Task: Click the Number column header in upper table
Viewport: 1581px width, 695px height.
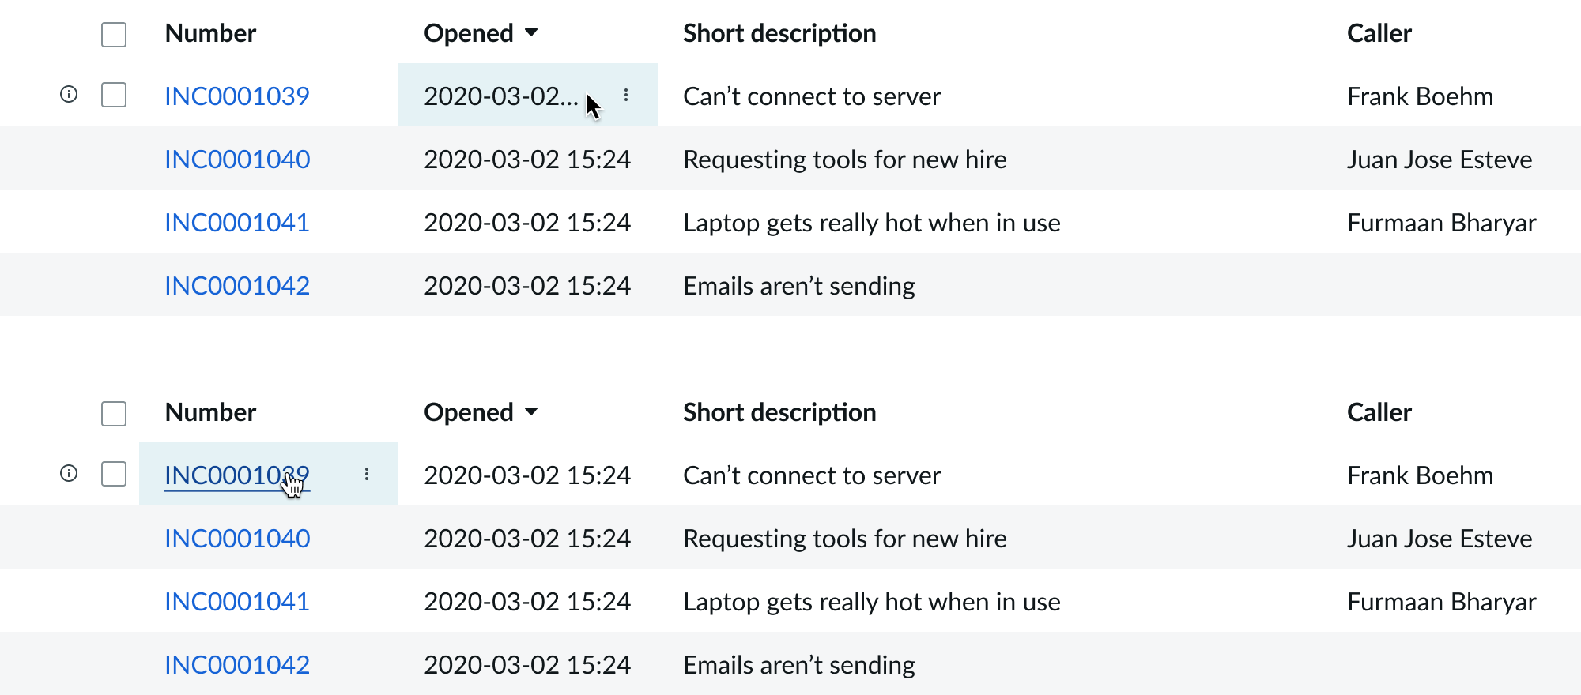Action: [210, 33]
